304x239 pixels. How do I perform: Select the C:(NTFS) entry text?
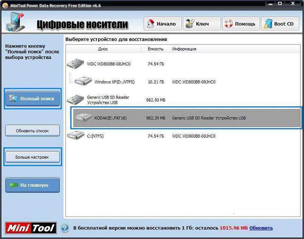coord(95,136)
